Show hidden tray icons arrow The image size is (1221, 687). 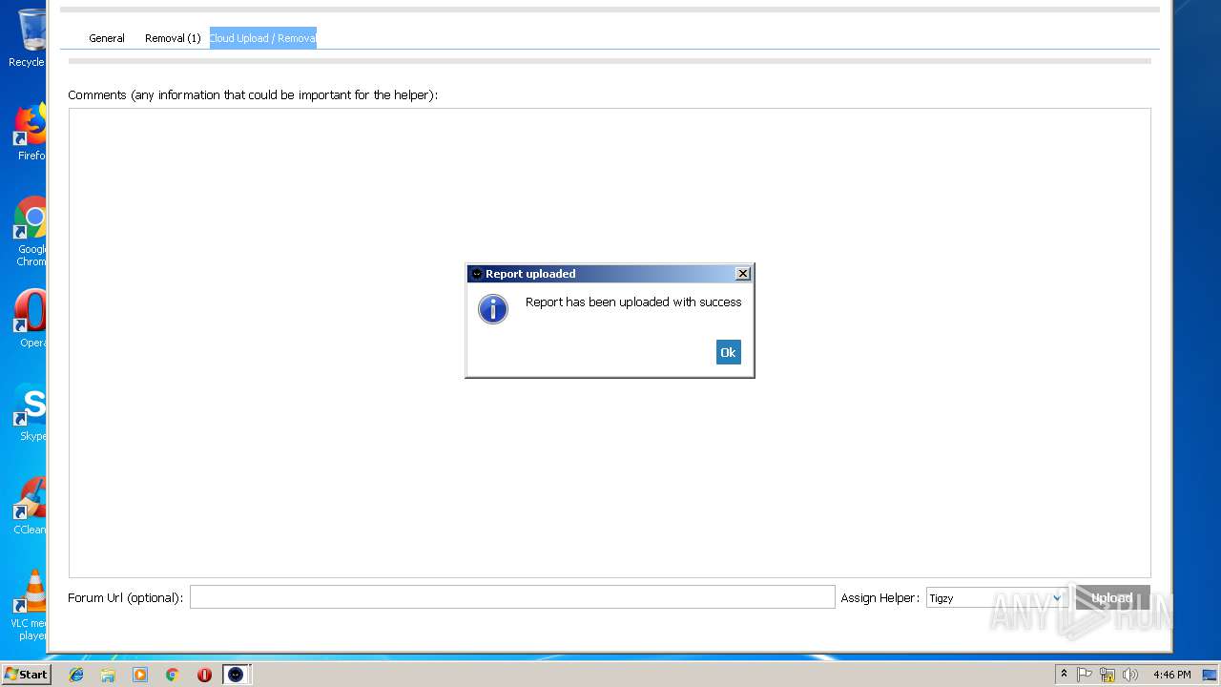click(1064, 675)
